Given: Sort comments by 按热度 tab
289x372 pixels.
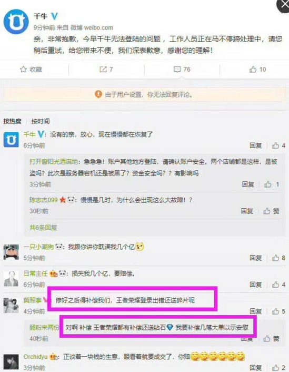Looking at the screenshot, I should 12,122.
